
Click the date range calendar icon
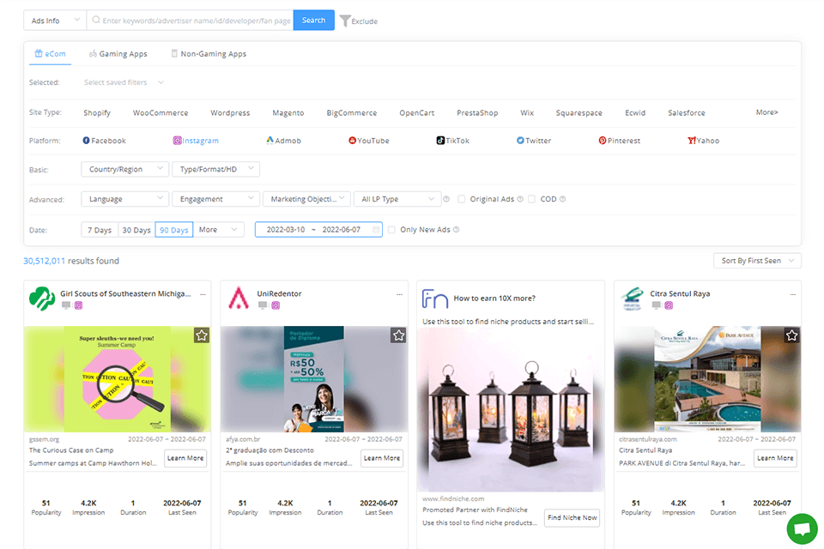(x=377, y=230)
